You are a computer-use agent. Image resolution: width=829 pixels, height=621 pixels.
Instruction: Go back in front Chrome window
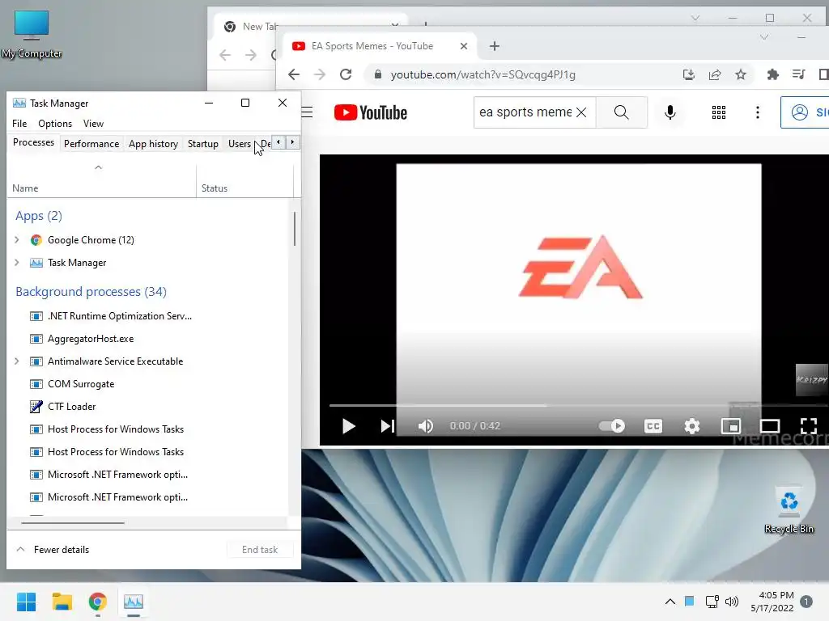click(x=294, y=74)
